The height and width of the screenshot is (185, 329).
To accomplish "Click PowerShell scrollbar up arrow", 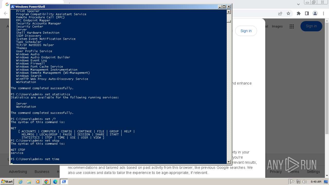I will (x=229, y=12).
